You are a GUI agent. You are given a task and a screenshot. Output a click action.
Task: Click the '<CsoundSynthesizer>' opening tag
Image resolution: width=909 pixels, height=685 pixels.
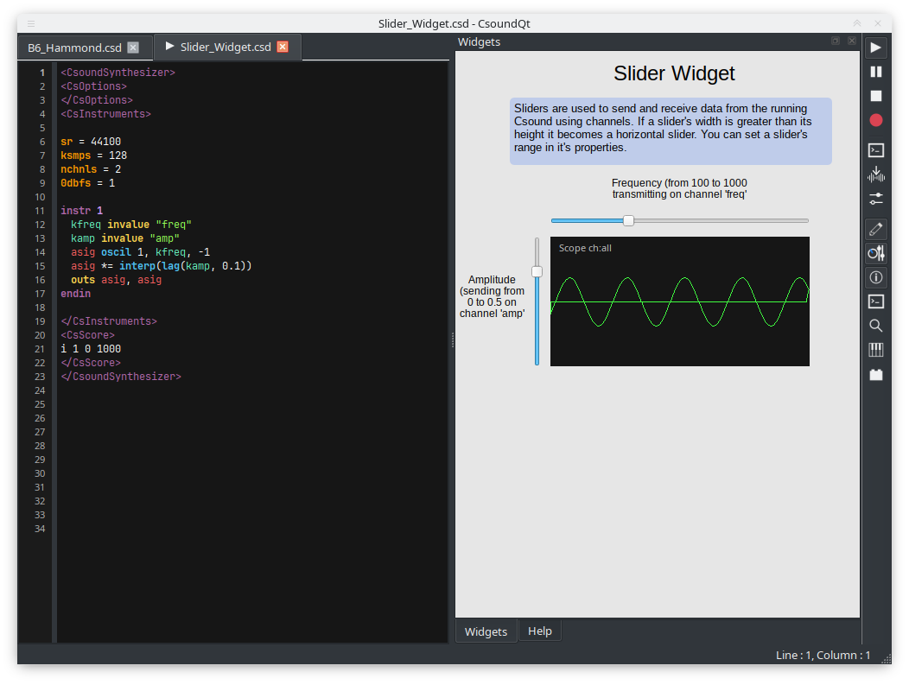(x=118, y=73)
